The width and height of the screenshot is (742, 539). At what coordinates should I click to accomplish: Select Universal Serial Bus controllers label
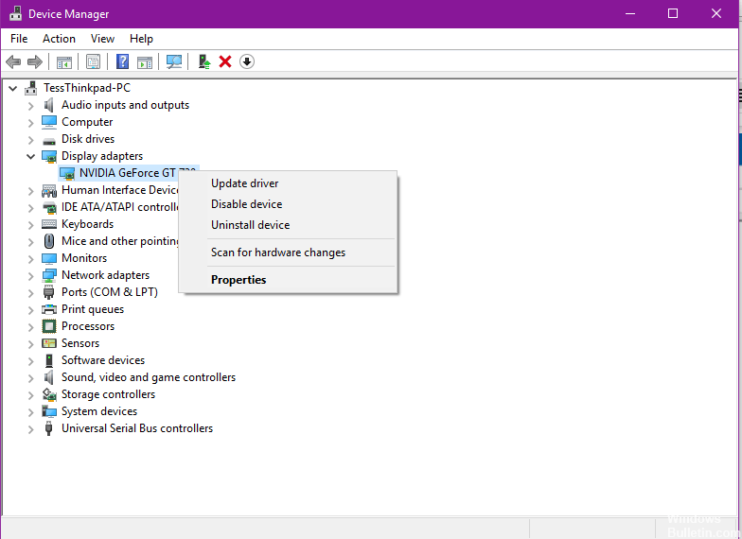(x=137, y=428)
